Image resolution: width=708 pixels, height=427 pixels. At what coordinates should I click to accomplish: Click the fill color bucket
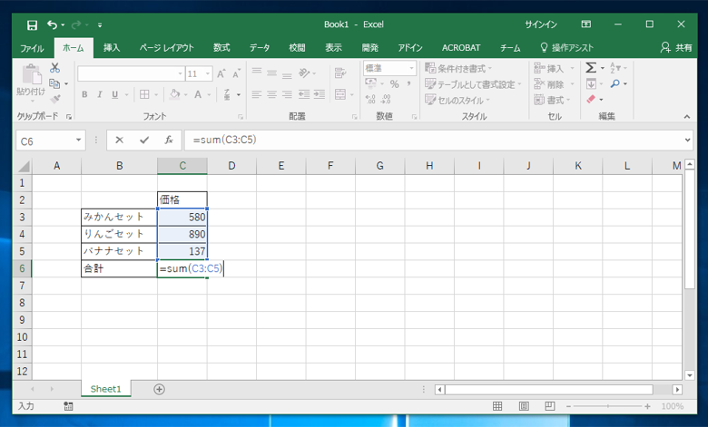point(175,94)
